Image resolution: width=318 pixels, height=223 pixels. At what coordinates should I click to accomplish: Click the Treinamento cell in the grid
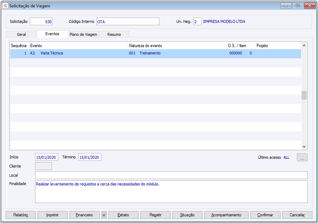click(x=150, y=53)
